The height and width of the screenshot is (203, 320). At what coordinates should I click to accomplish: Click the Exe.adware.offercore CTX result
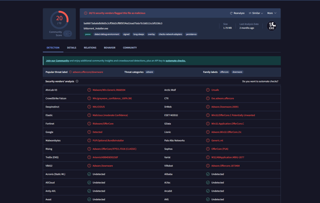point(223,98)
